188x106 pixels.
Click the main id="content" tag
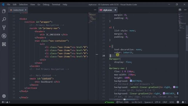(x=42, y=79)
